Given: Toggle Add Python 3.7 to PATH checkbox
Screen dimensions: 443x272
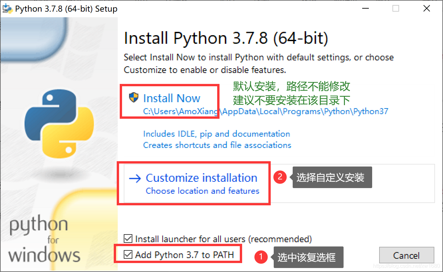Looking at the screenshot, I should coord(128,255).
